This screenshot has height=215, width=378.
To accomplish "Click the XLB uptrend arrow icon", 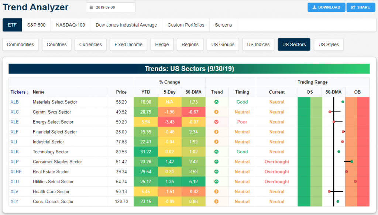I will (x=216, y=102).
